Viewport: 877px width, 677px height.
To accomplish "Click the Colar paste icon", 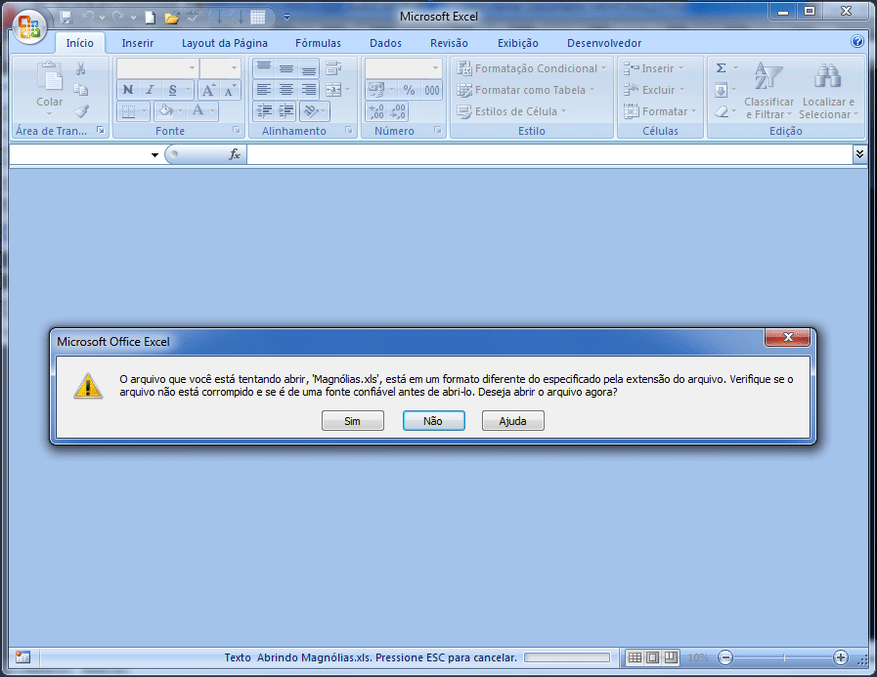I will (49, 85).
